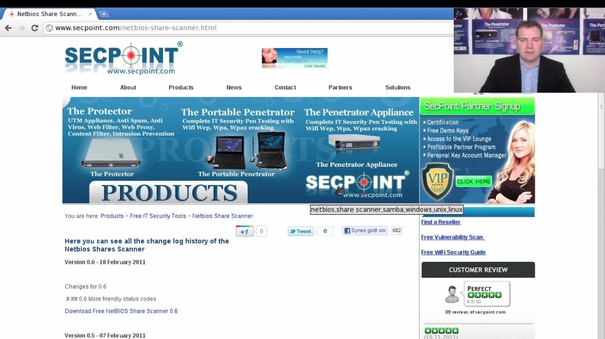Click The Penetrator Appliance rack image
This screenshot has height=339, width=605.
click(355, 143)
